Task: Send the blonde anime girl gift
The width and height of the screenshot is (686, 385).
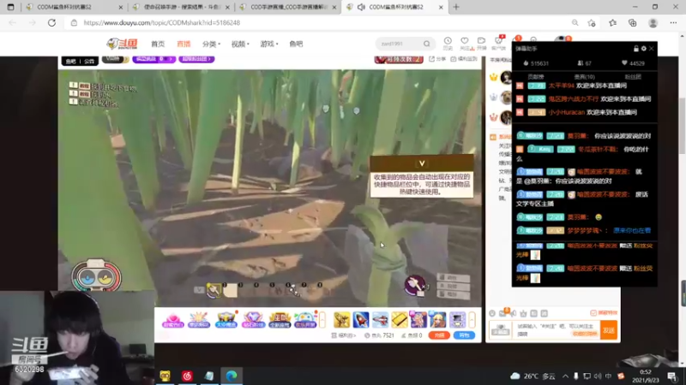Action: [437, 320]
